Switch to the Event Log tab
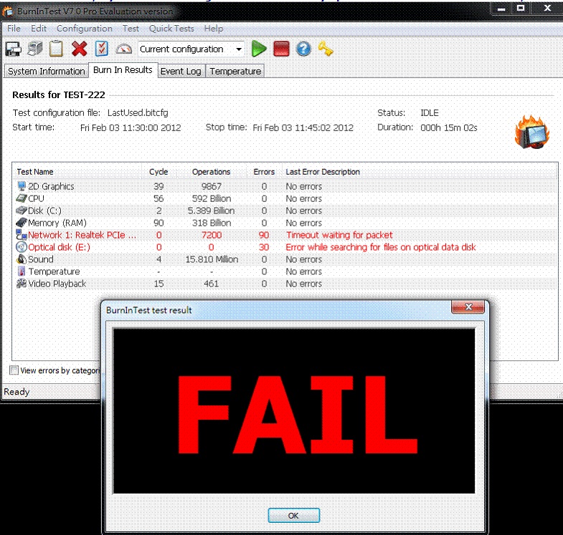The height and width of the screenshot is (535, 563). tap(181, 71)
